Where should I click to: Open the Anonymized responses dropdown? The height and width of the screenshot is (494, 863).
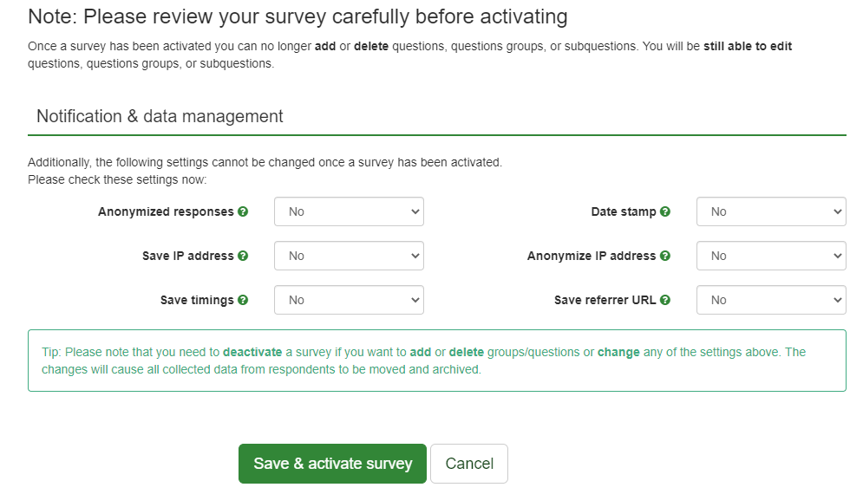pyautogui.click(x=349, y=211)
